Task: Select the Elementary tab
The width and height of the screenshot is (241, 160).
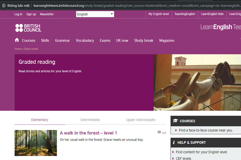Action: [x=40, y=120]
